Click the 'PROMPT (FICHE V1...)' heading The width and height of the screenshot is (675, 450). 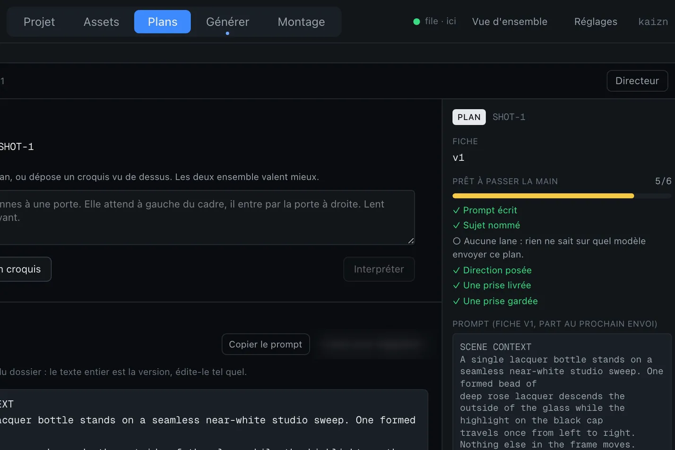coord(555,324)
